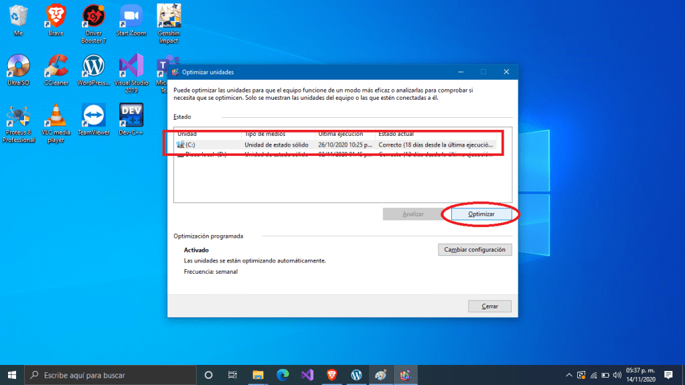
Task: Open Start Zoom desktop icon
Action: pos(131,20)
